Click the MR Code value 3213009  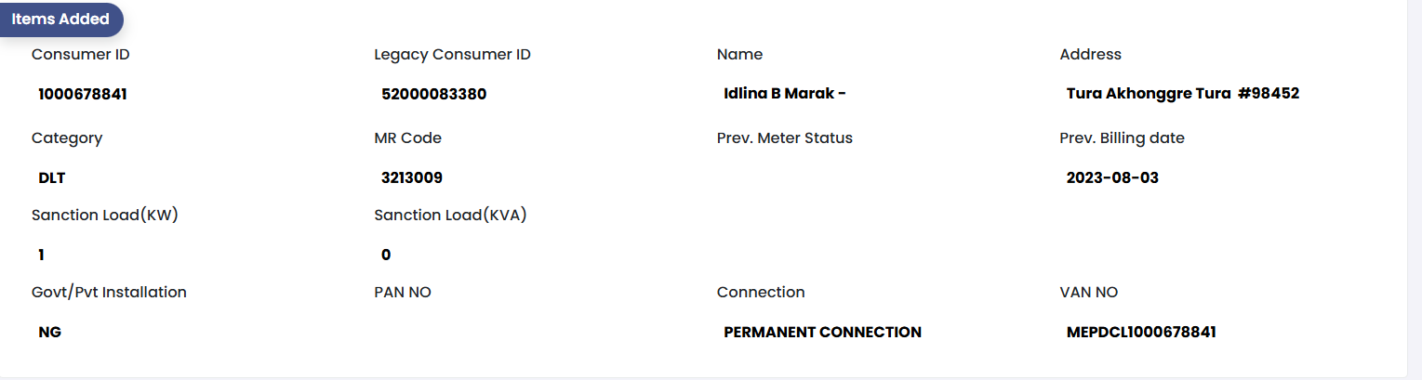click(411, 177)
